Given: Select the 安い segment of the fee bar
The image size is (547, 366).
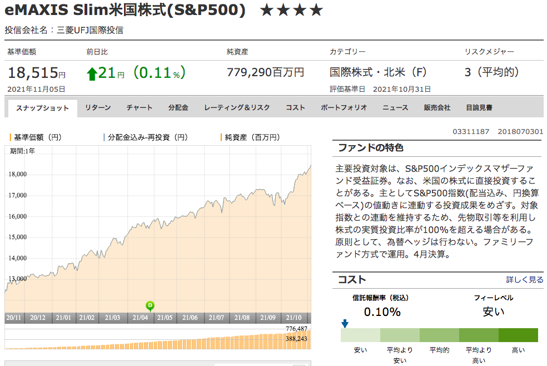Looking at the screenshot, I should [x=360, y=335].
